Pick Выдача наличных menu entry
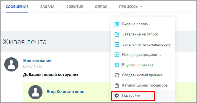Image resolution: width=197 pixels, height=103 pixels. tap(143, 65)
